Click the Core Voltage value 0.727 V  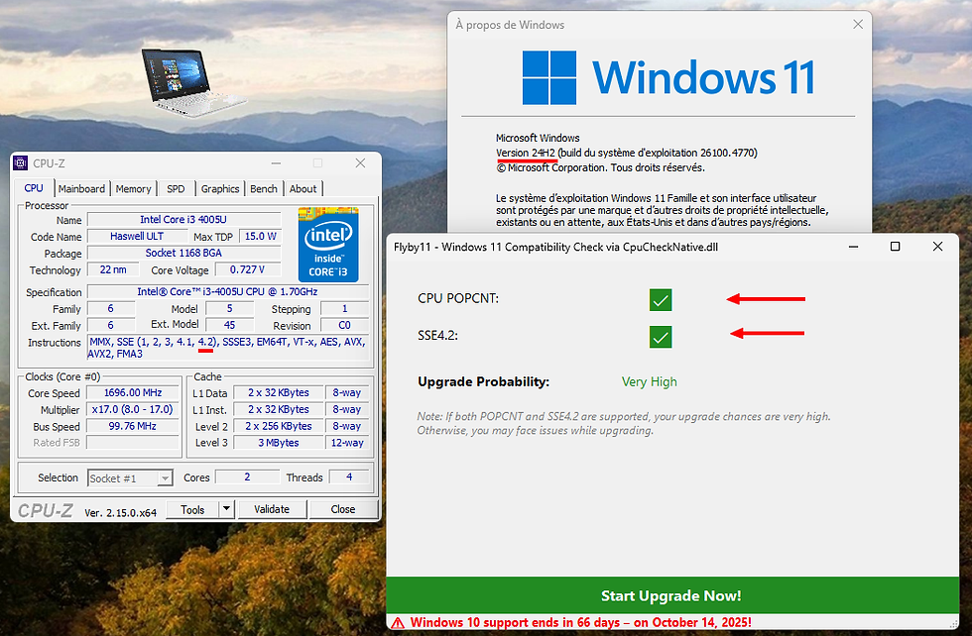pos(247,269)
